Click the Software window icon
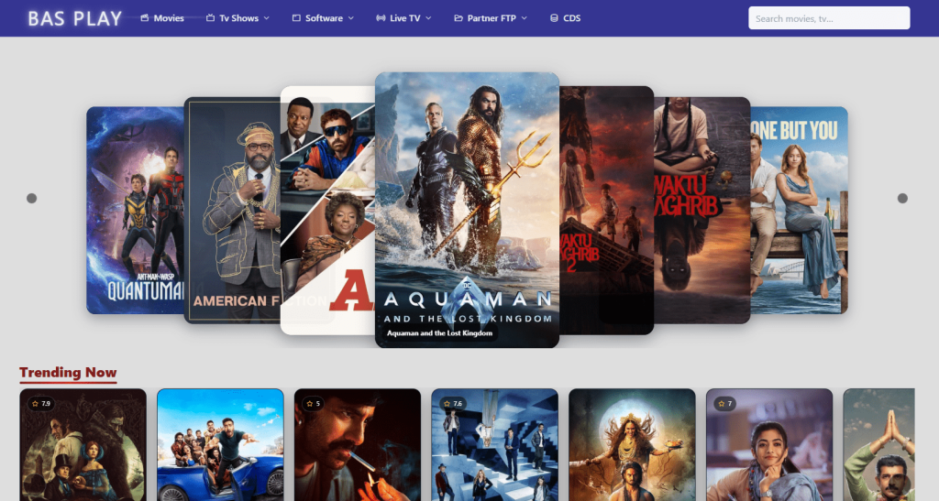 pyautogui.click(x=296, y=18)
